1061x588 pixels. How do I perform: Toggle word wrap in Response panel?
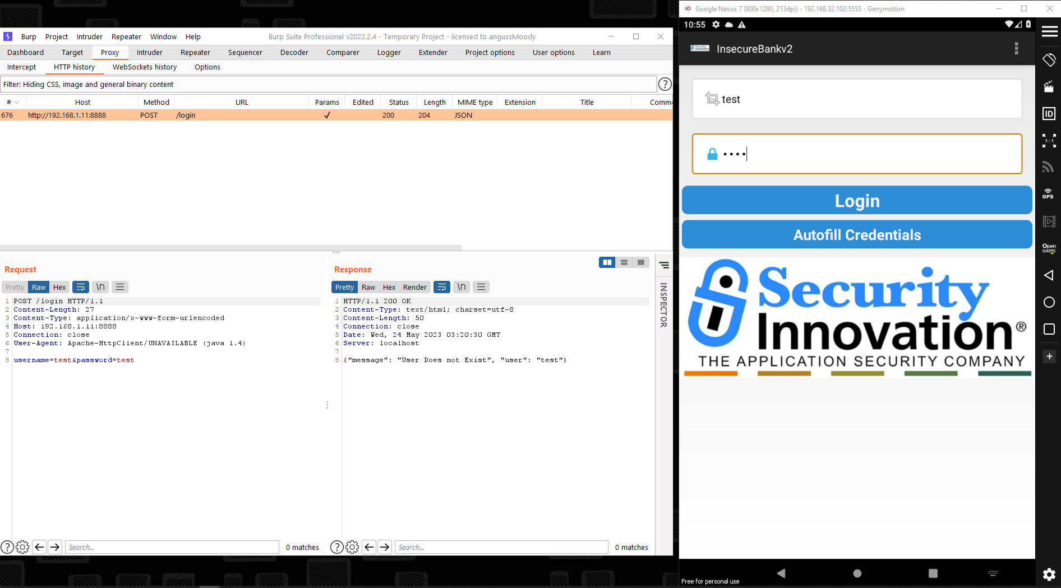point(442,287)
